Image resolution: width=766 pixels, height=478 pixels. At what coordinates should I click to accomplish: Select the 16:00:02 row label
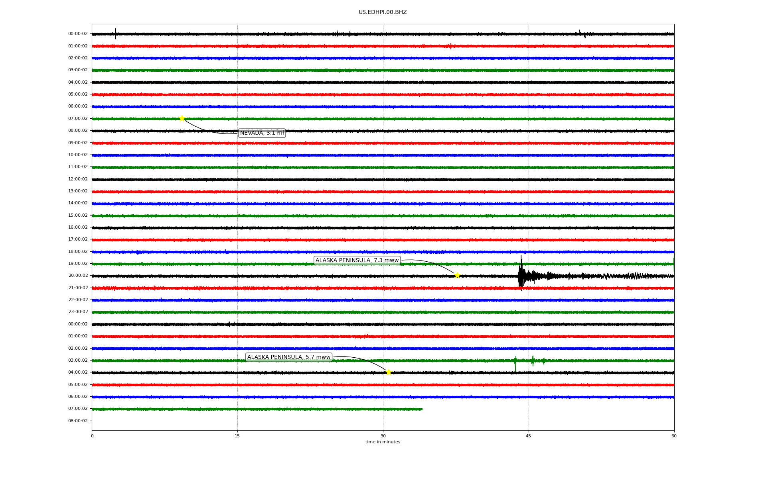(x=78, y=227)
